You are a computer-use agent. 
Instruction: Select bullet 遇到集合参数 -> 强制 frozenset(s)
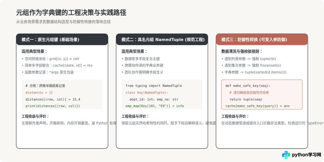[x=251, y=65]
